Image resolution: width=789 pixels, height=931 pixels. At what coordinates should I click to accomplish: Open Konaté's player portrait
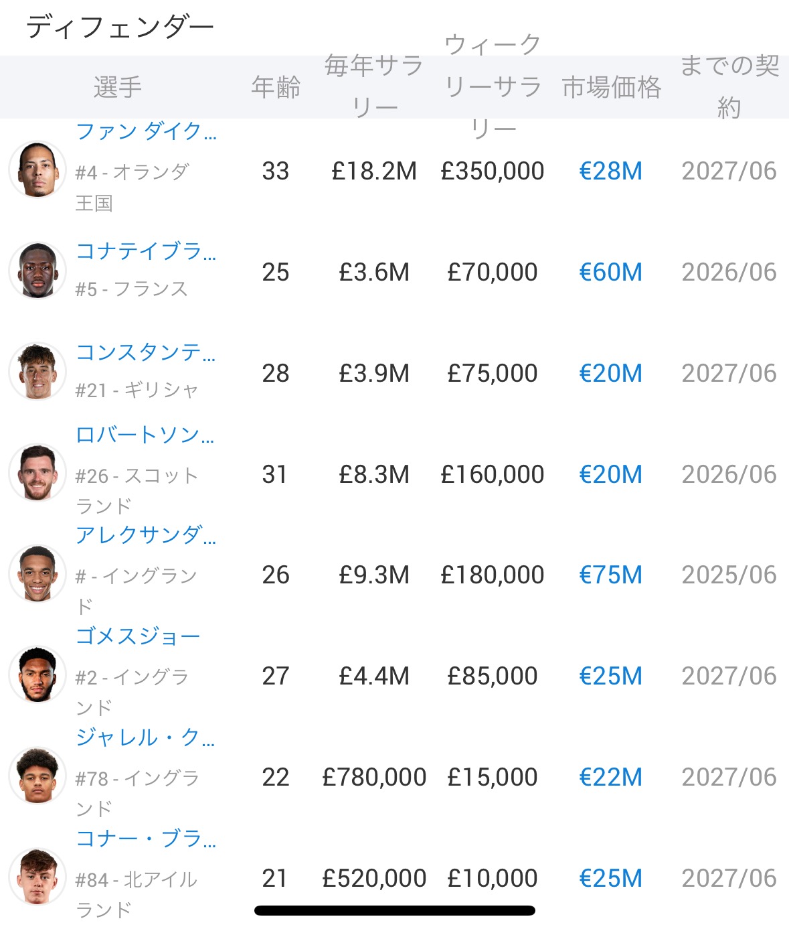pyautogui.click(x=37, y=271)
